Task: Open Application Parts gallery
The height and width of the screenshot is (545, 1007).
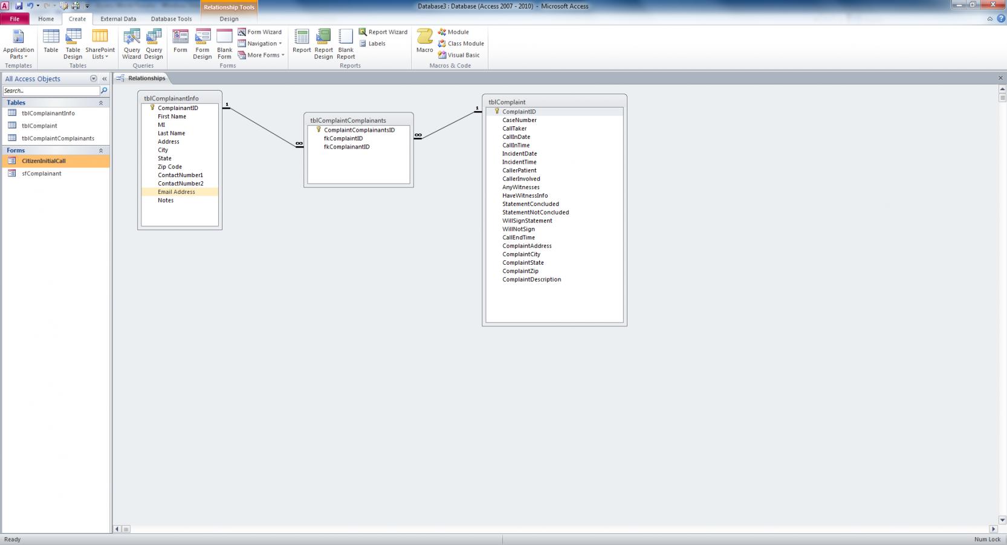Action: click(18, 44)
